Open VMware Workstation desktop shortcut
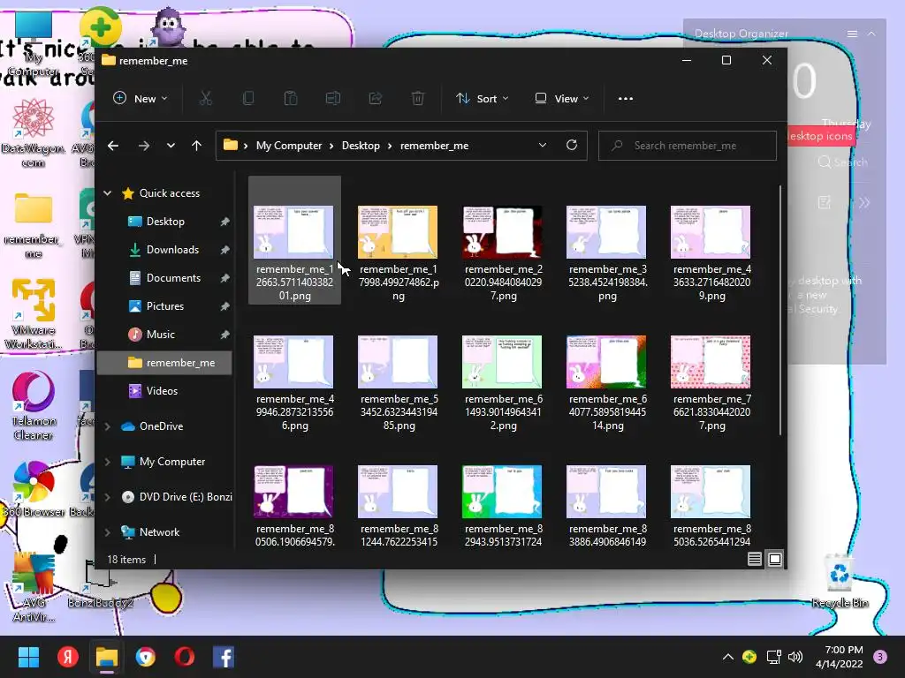905x678 pixels. pyautogui.click(x=34, y=313)
